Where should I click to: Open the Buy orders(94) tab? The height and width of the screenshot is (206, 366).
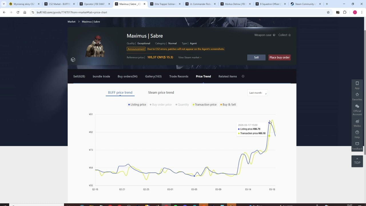click(x=128, y=76)
